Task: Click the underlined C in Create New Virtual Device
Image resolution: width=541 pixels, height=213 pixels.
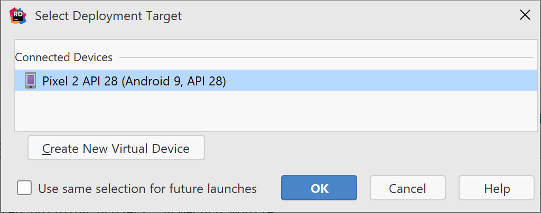Action: [46, 149]
